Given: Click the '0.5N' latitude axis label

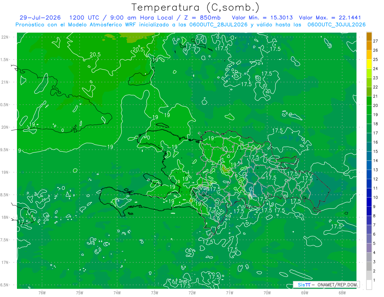Looking at the screenshot, I should [4, 105].
